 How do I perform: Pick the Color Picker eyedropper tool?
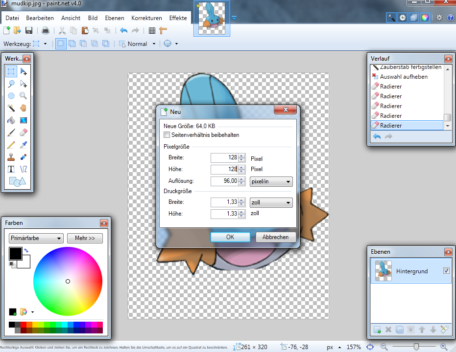click(x=23, y=145)
